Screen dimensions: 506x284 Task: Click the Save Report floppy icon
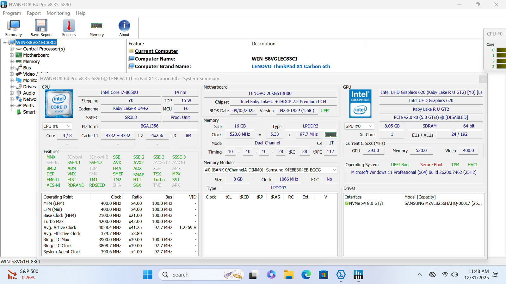[x=41, y=26]
